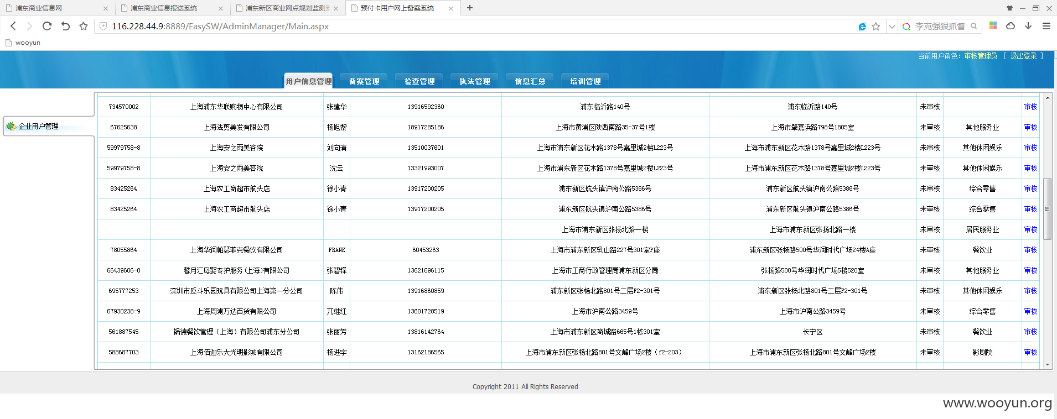Close the 浦东新区商业网点规划监测 tab
The height and width of the screenshot is (419, 1057).
point(336,8)
